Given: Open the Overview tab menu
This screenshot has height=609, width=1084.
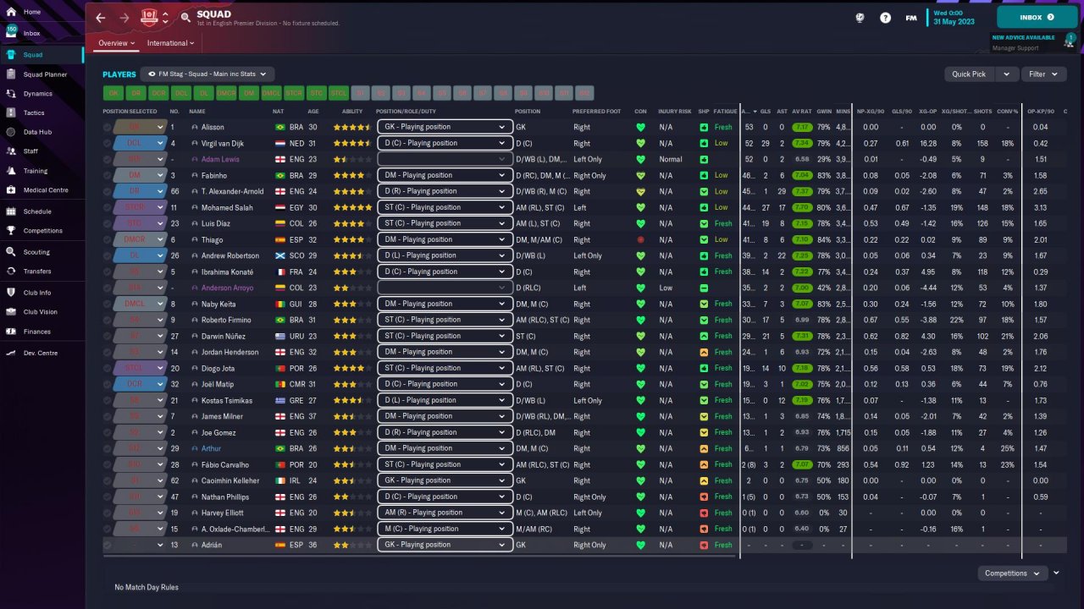Looking at the screenshot, I should point(116,43).
